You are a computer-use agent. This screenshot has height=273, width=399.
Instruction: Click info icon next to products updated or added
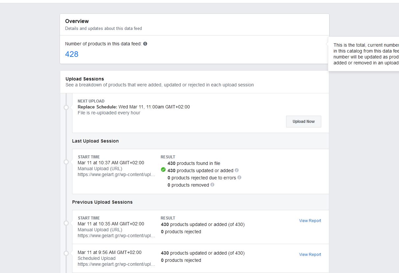coord(237,170)
